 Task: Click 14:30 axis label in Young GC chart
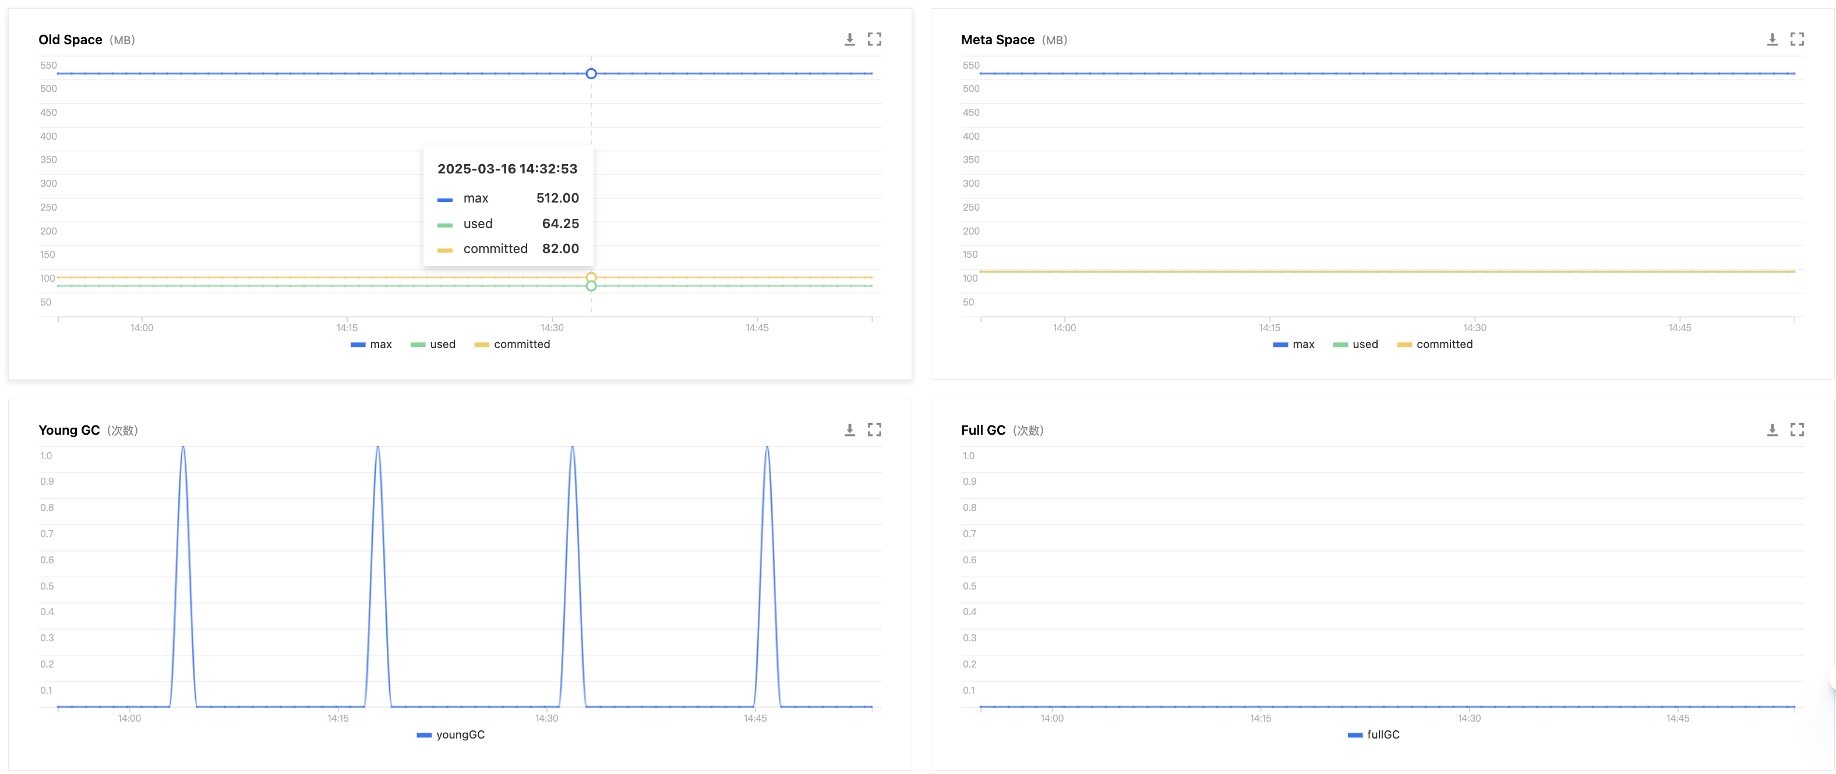[x=547, y=718]
